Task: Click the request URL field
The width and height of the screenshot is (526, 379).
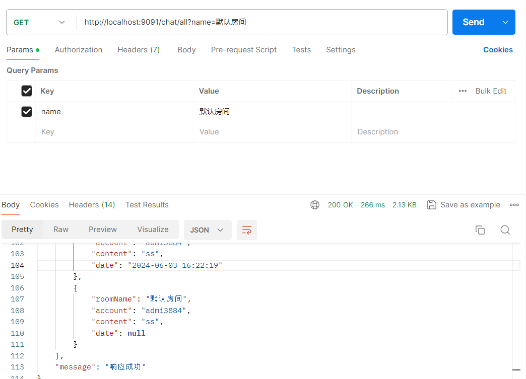Action: [261, 22]
